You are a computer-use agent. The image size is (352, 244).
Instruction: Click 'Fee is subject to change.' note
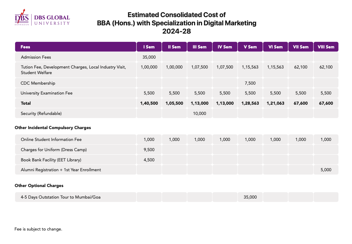click(38, 229)
